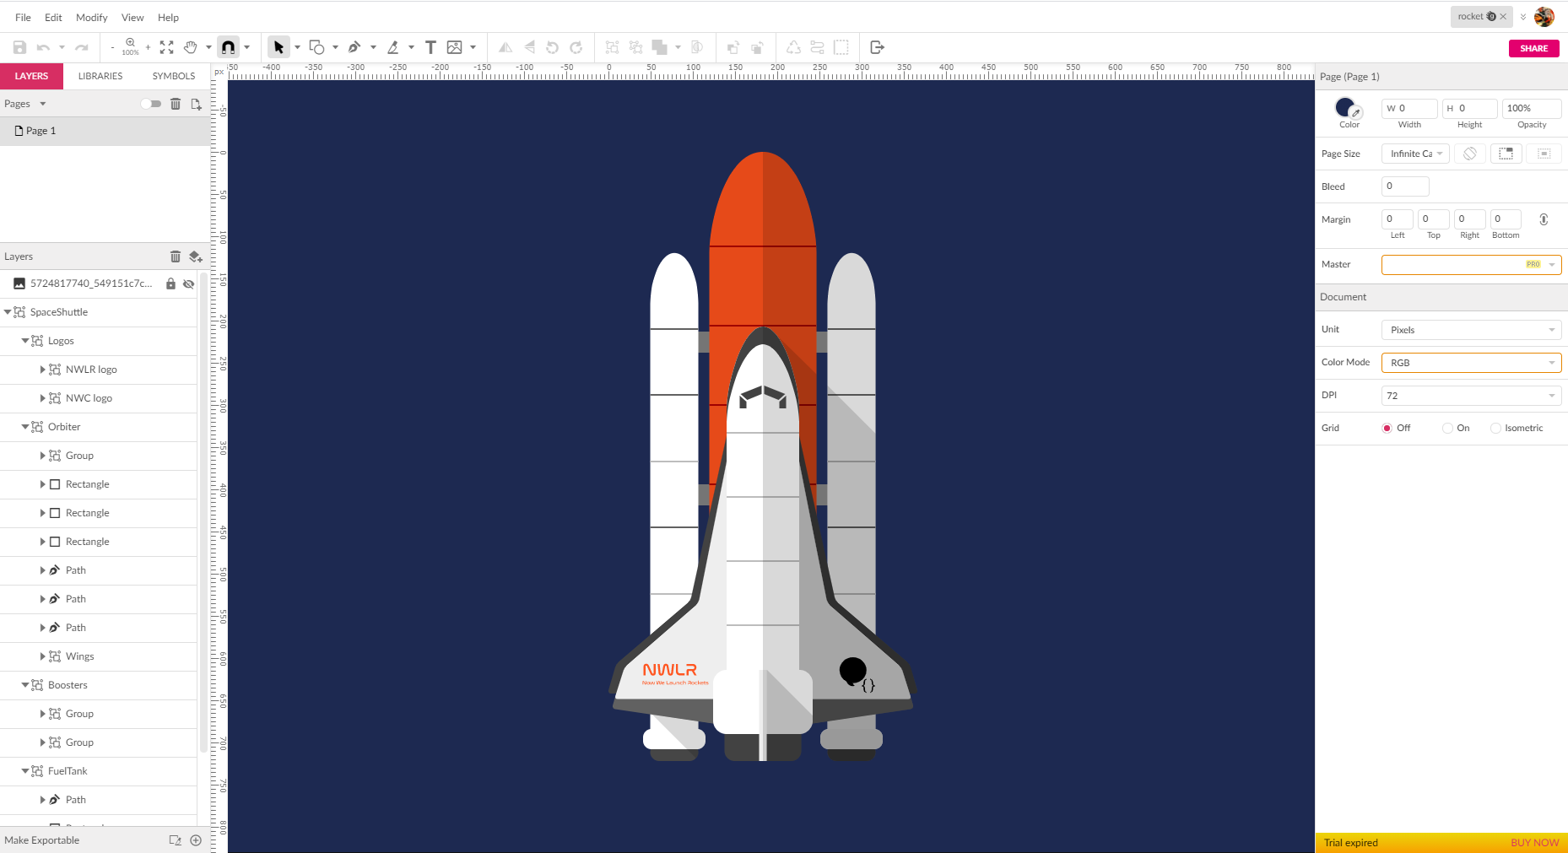
Task: Show the hidden 5724817740 image layer
Action: click(188, 283)
